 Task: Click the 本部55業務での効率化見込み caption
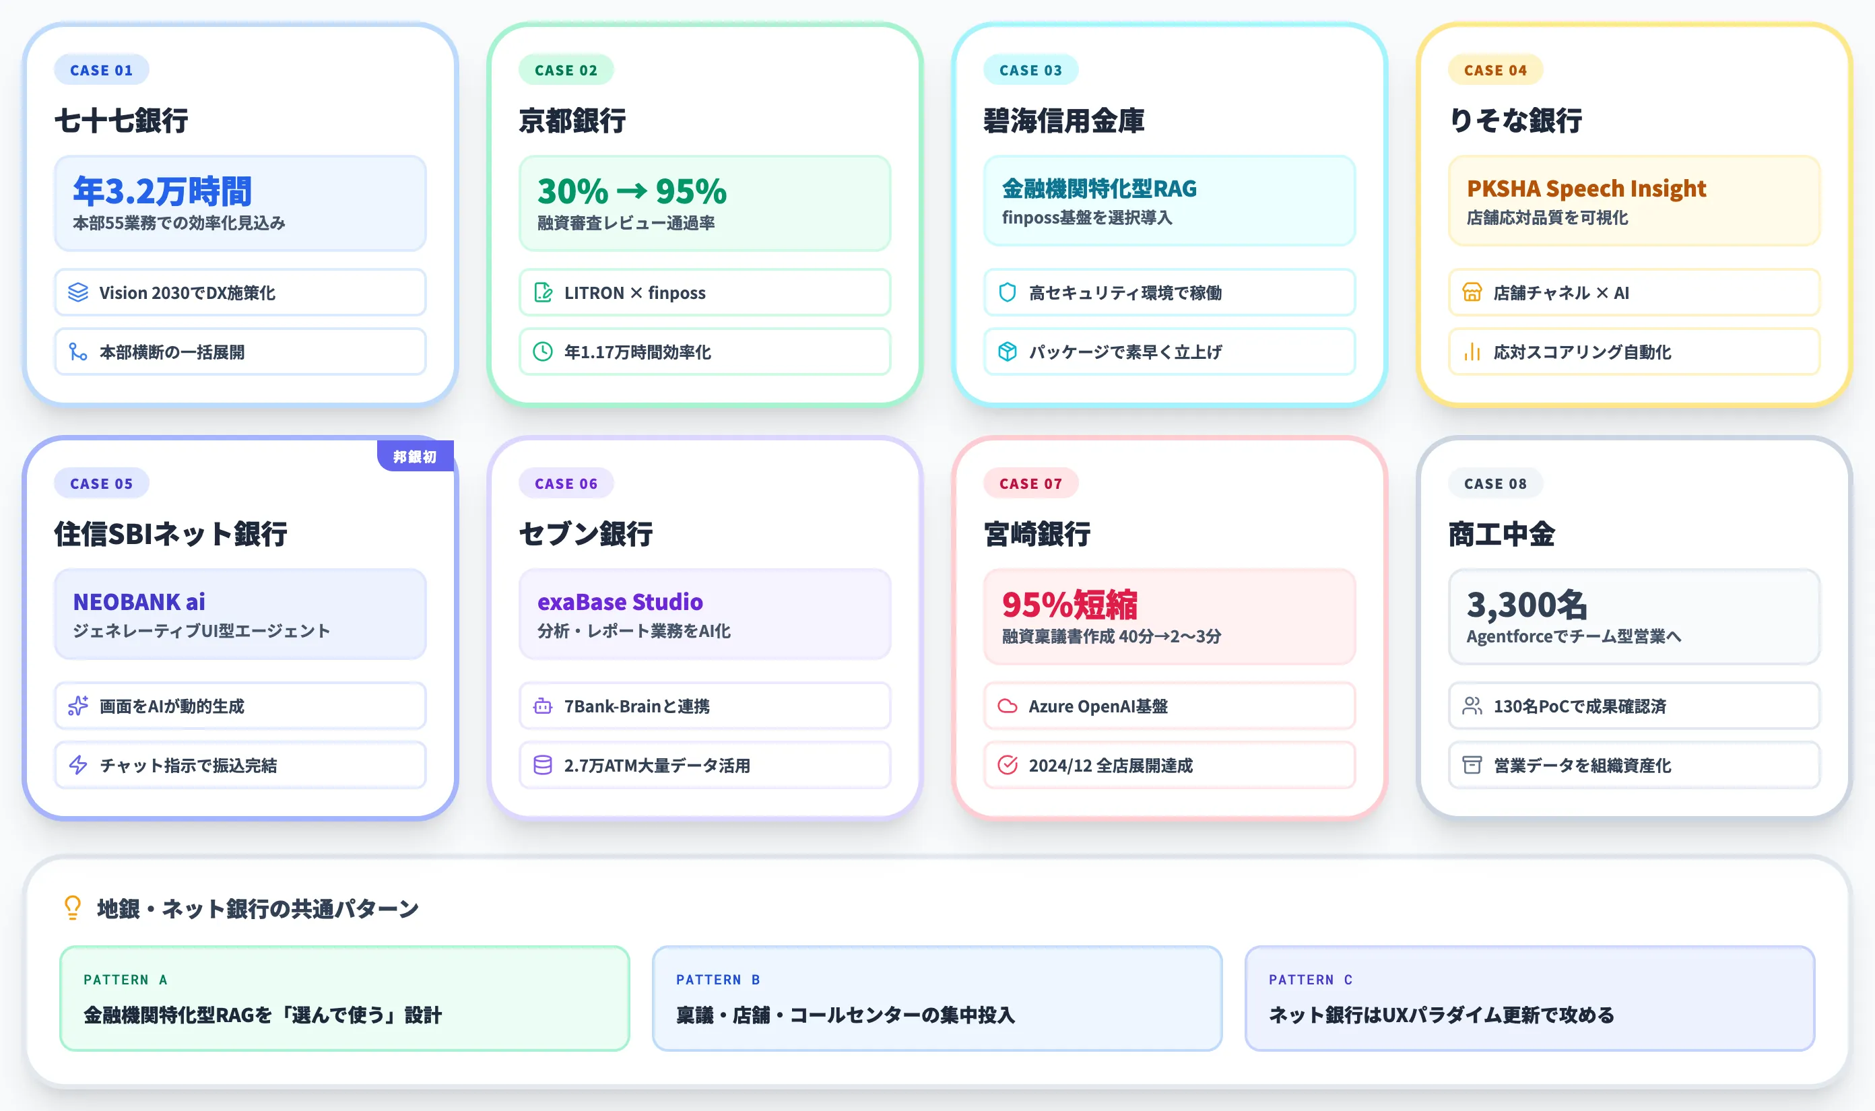[x=179, y=223]
